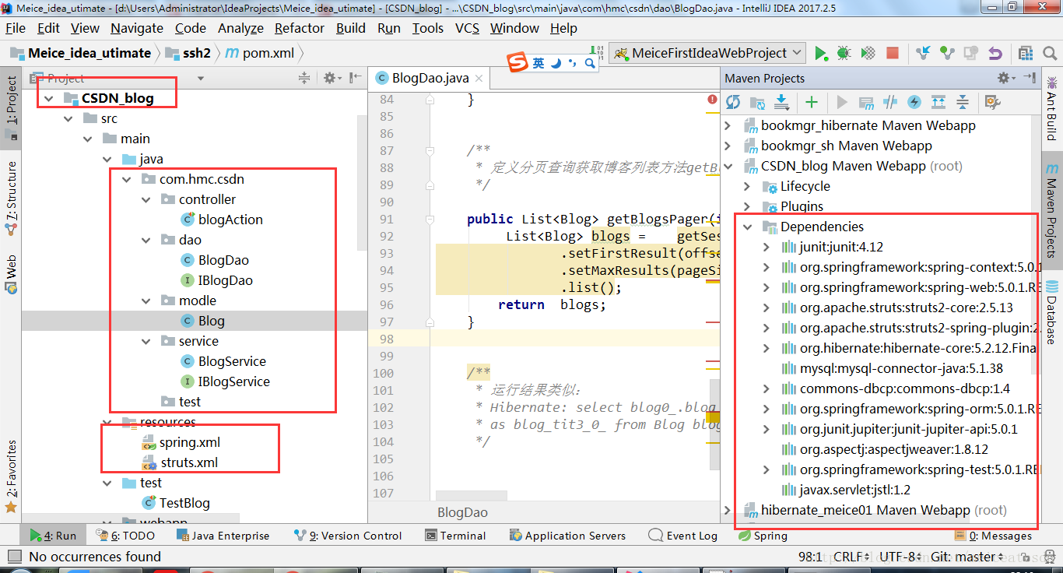Reimport all Maven projects
Screen dimensions: 1063x573
[733, 102]
